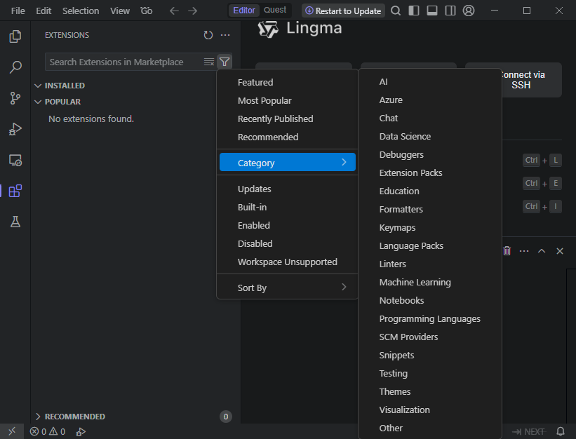The width and height of the screenshot is (576, 439).
Task: Open the Run and Debug view
Action: coord(15,129)
